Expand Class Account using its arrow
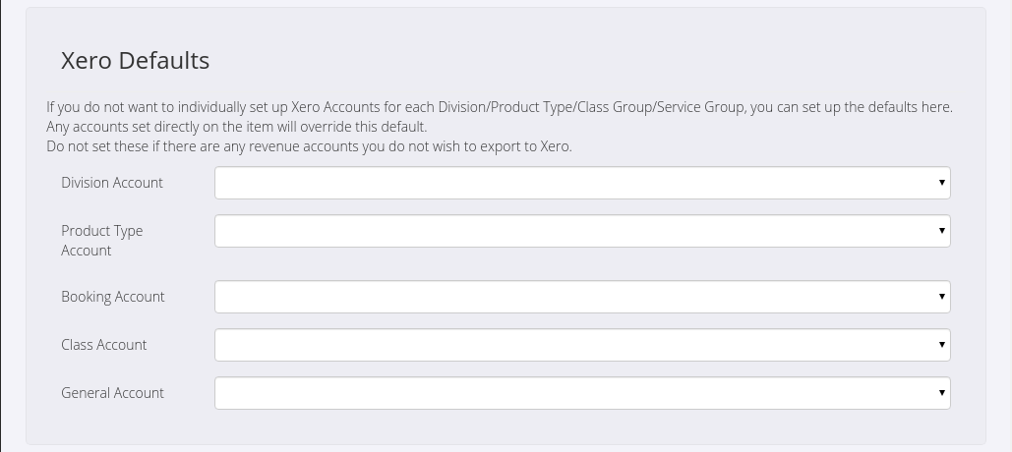Viewport: 1012px width, 452px height. tap(941, 345)
